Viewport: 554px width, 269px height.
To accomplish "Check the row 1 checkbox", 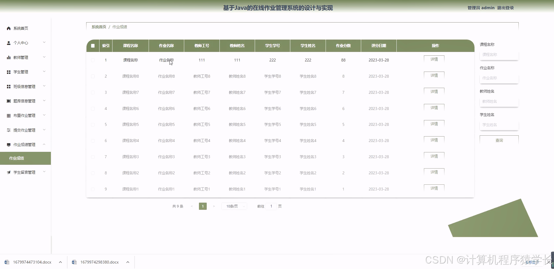I will (93, 60).
